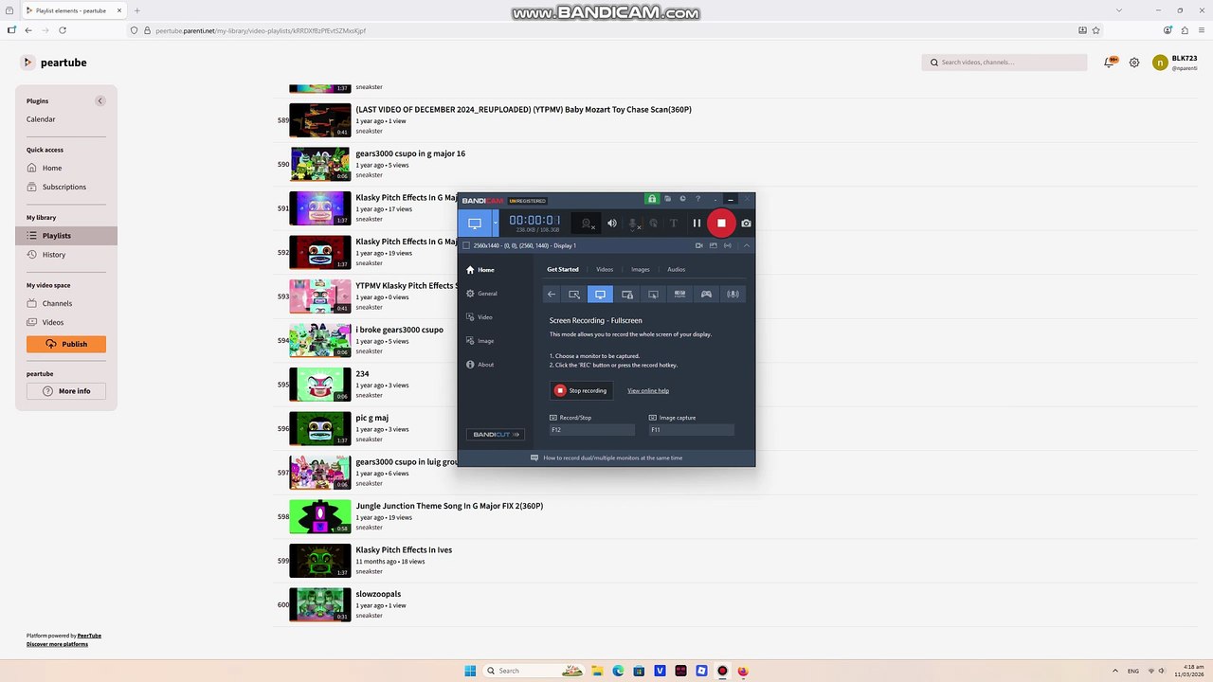The width and height of the screenshot is (1213, 682).
Task: Click the back arrow in Bandicam mode row
Action: [x=552, y=295]
